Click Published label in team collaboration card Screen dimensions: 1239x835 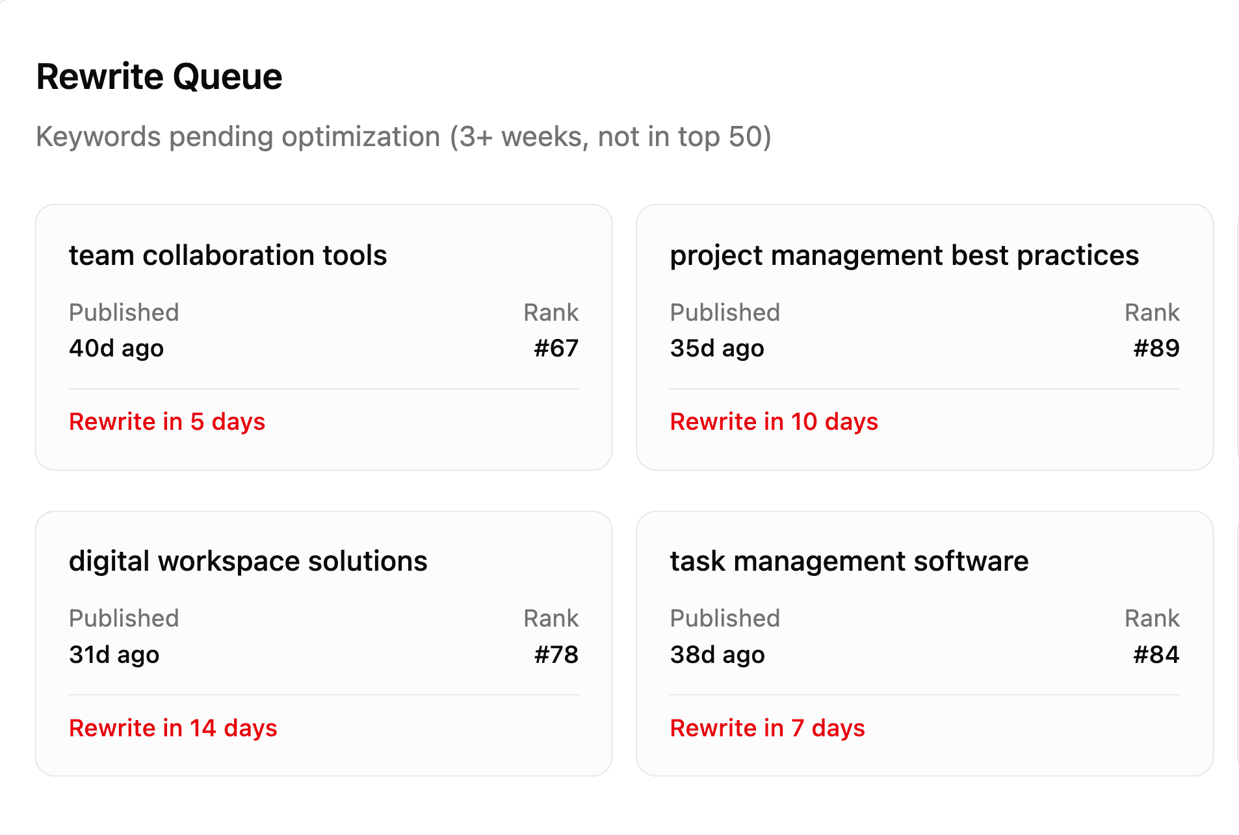pyautogui.click(x=124, y=312)
